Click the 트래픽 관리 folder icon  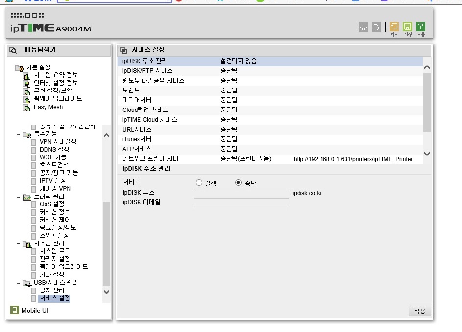[x=27, y=197]
